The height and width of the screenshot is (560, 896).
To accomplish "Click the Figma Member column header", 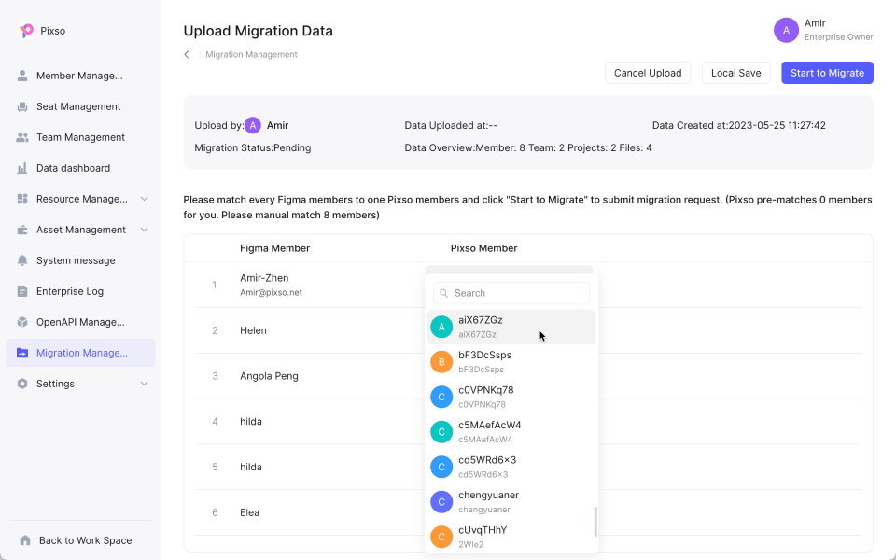I will [274, 248].
